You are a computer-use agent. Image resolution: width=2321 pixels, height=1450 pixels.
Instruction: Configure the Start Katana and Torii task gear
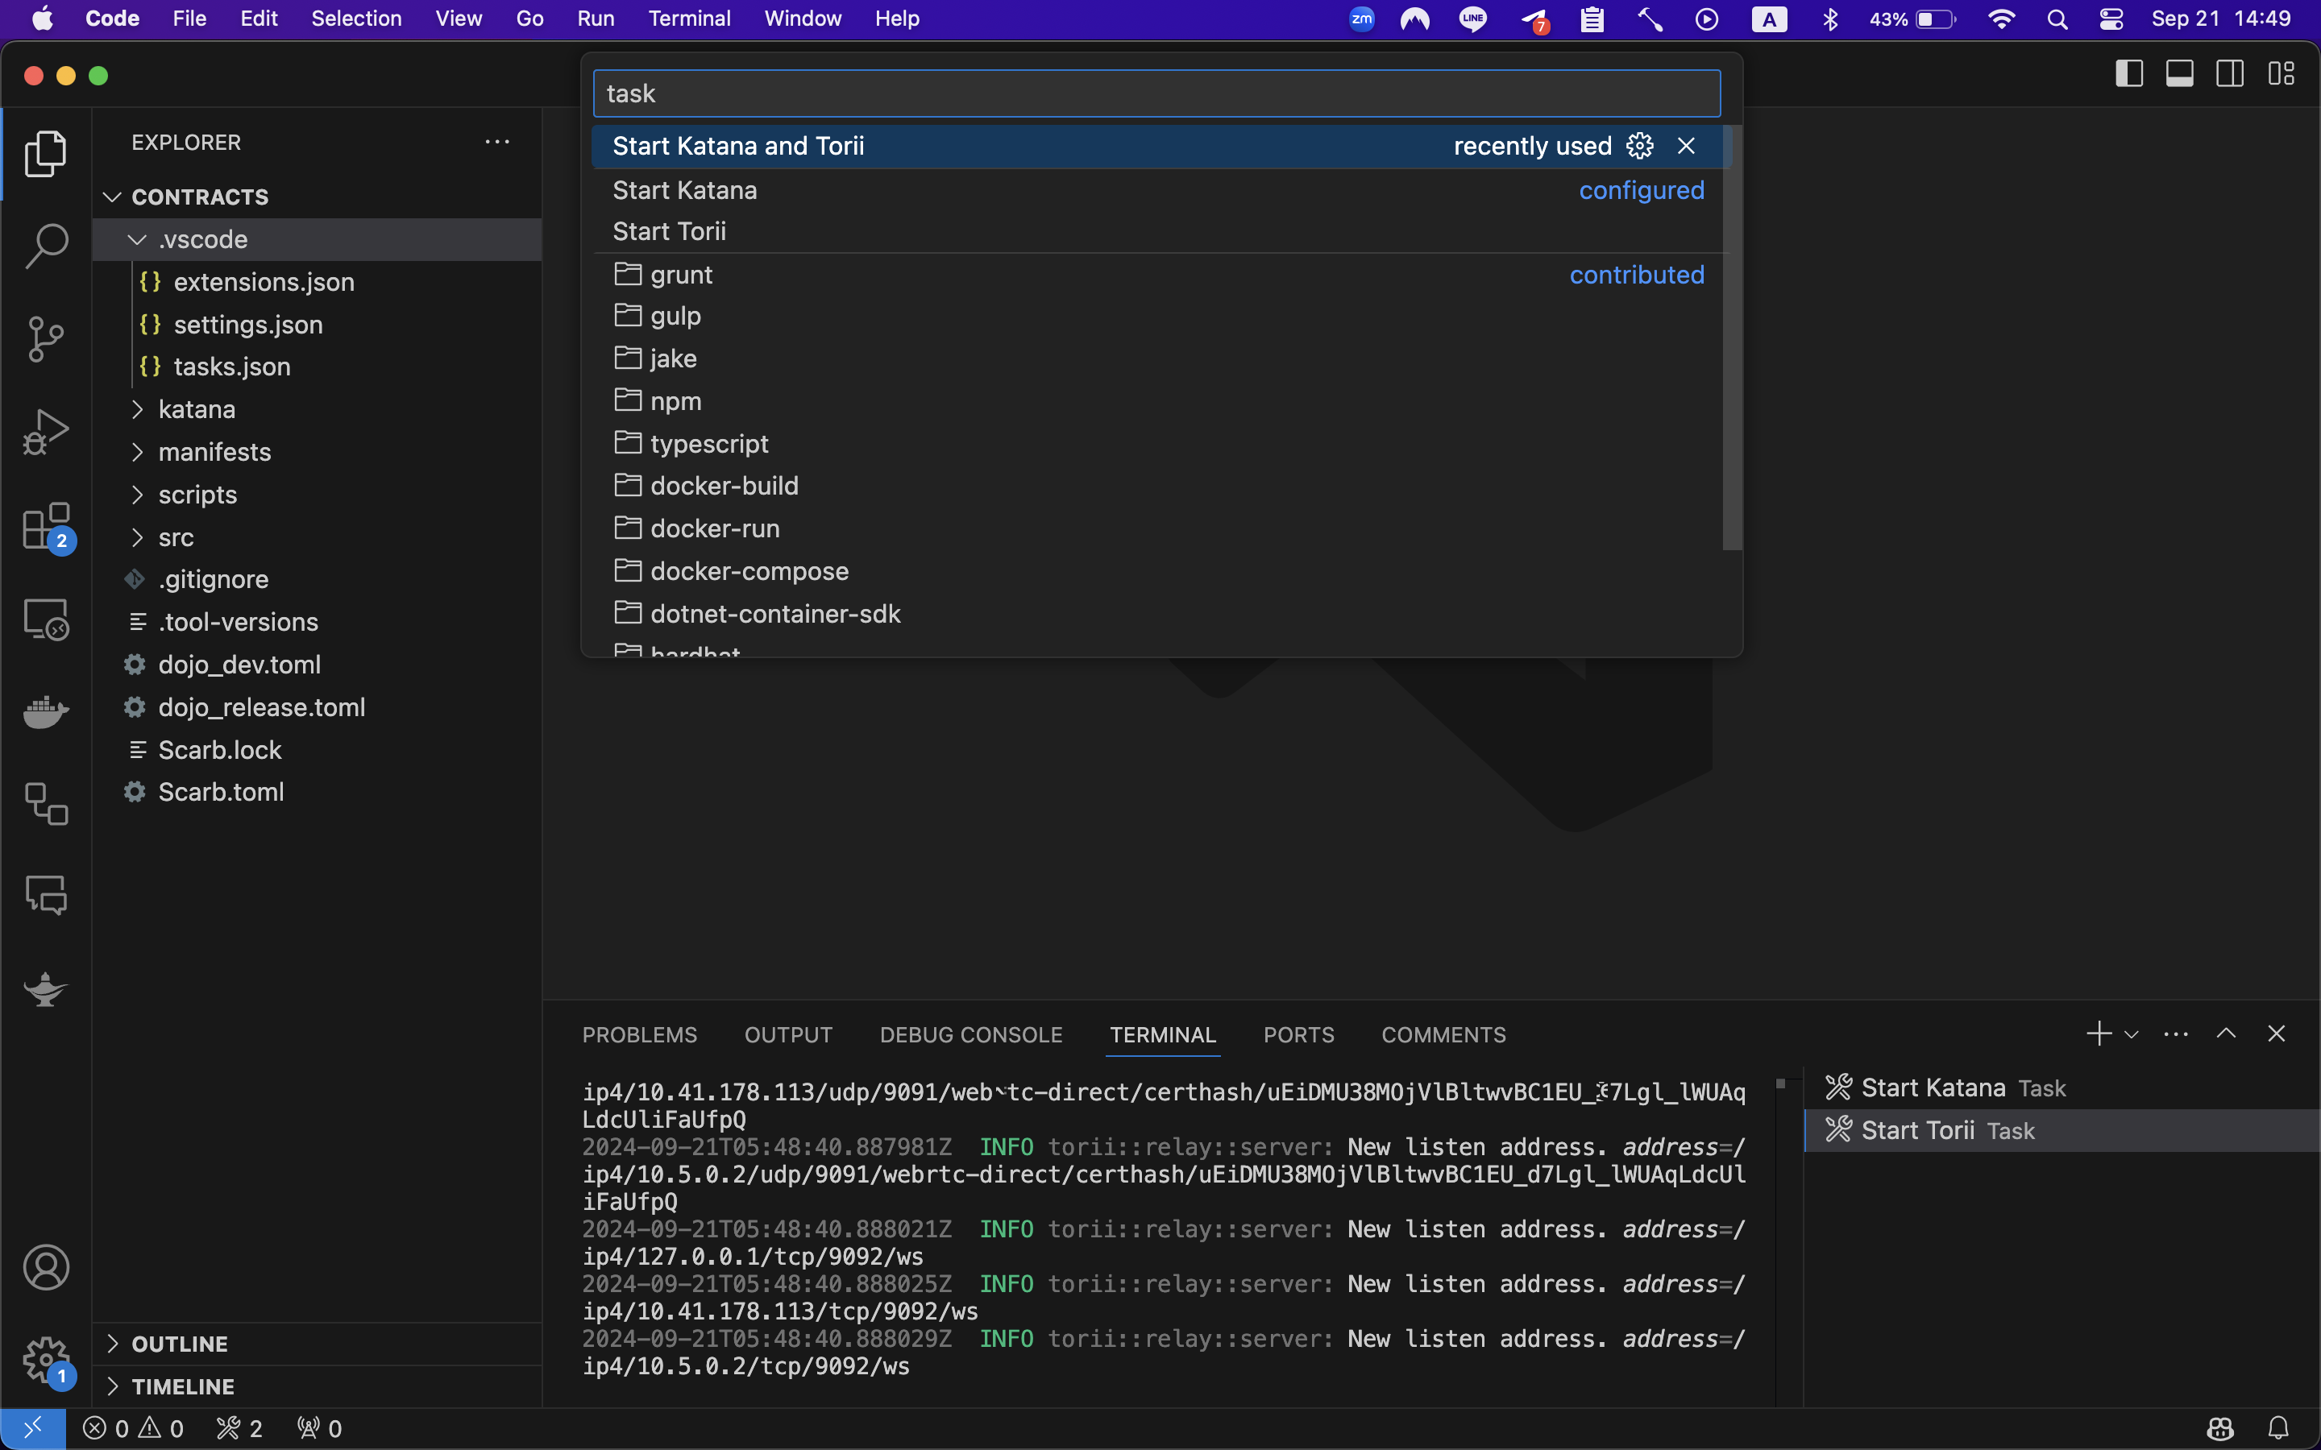tap(1640, 146)
